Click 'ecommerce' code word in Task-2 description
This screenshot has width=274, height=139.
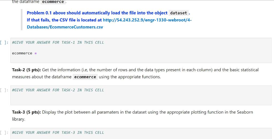point(85,77)
